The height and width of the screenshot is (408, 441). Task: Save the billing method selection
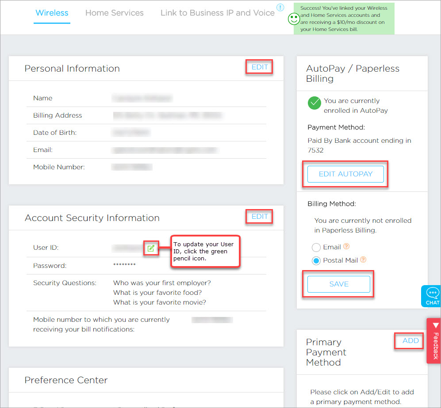pyautogui.click(x=338, y=284)
